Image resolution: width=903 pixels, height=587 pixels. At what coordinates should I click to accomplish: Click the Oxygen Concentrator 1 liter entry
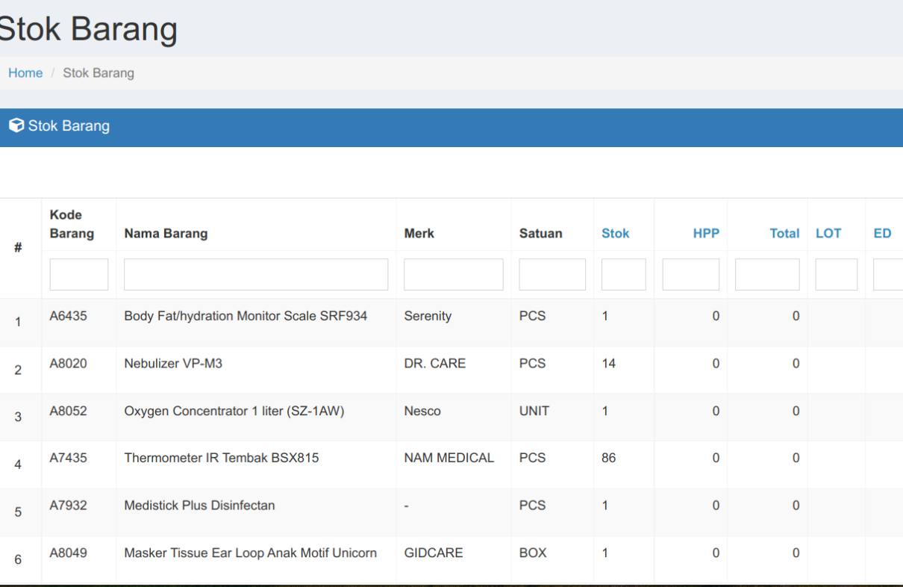(234, 411)
